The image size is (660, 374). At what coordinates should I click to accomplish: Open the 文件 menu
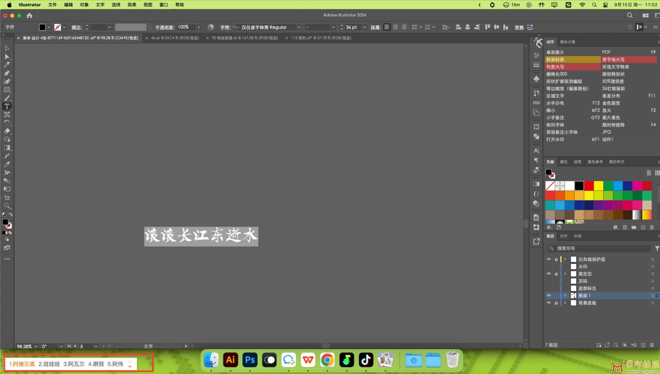point(52,5)
